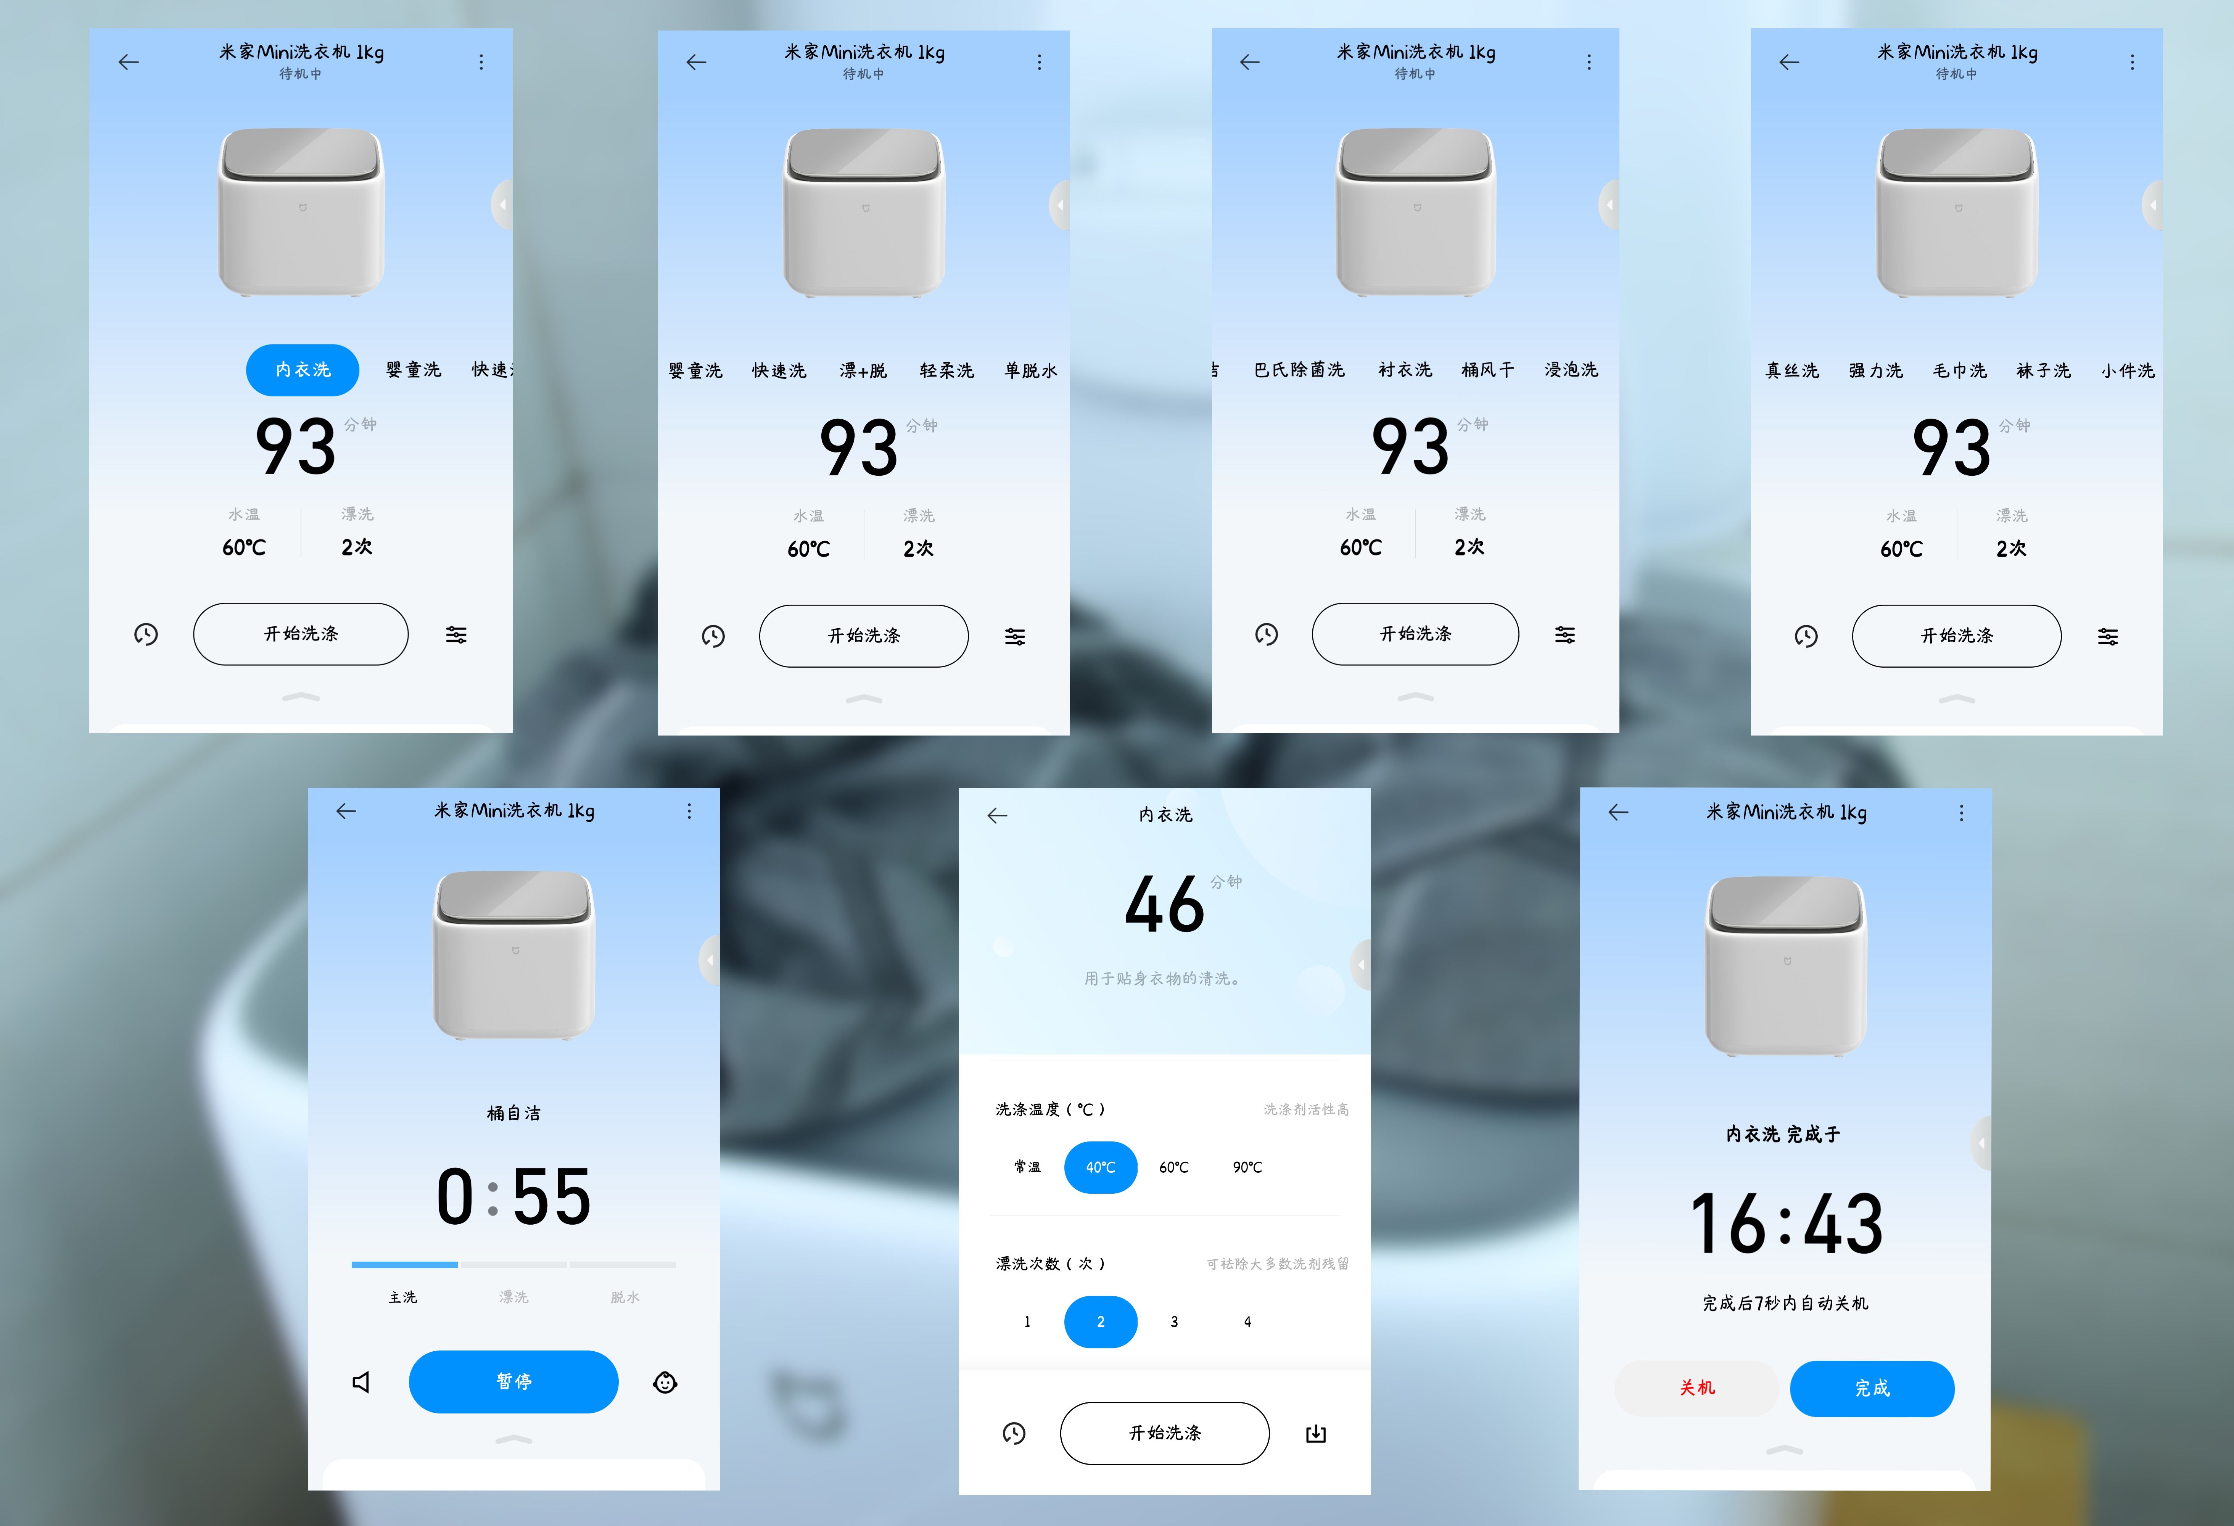Tap back arrow on the 16:43 completion screen
The height and width of the screenshot is (1526, 2234).
pyautogui.click(x=1619, y=813)
